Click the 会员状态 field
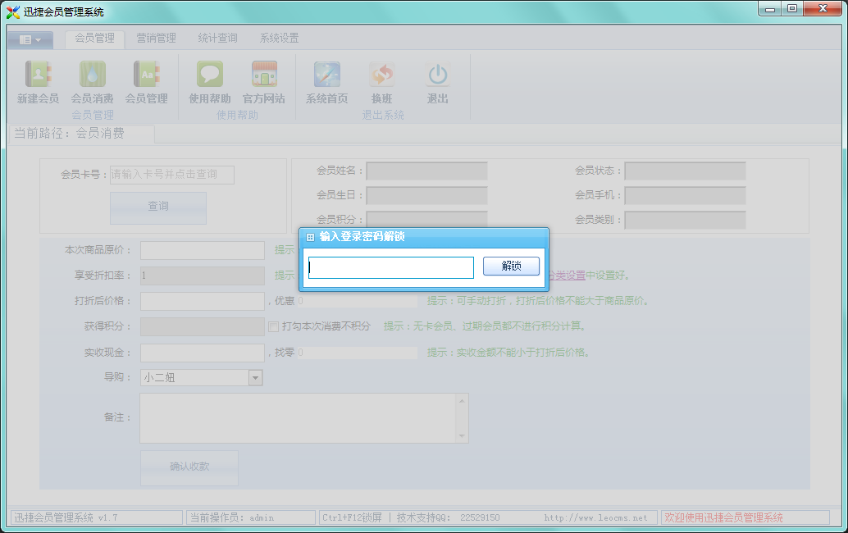 click(686, 171)
